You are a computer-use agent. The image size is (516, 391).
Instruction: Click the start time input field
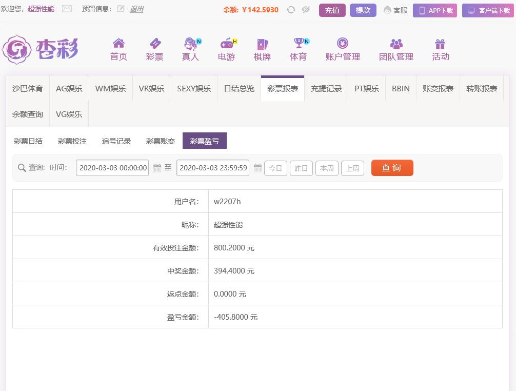112,168
